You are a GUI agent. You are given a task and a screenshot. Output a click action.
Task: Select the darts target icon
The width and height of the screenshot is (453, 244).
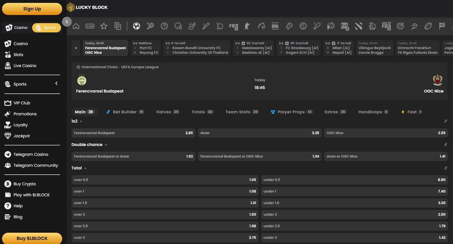pyautogui.click(x=400, y=26)
